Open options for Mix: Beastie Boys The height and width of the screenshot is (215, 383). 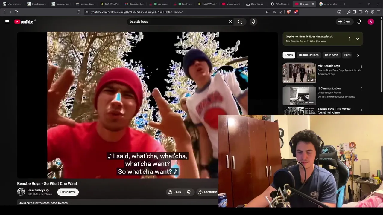pyautogui.click(x=361, y=67)
